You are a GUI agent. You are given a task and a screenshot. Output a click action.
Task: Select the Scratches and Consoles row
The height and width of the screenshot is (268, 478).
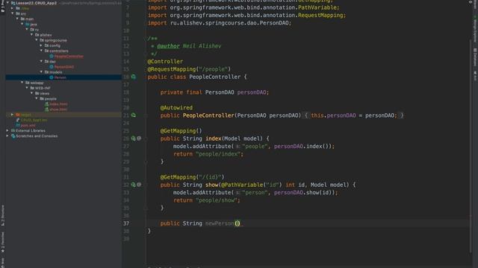(x=63, y=135)
